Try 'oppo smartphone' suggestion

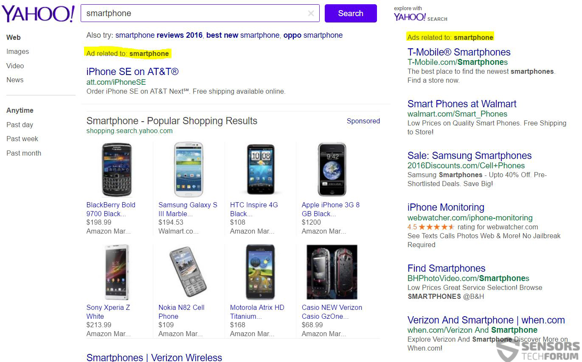313,35
